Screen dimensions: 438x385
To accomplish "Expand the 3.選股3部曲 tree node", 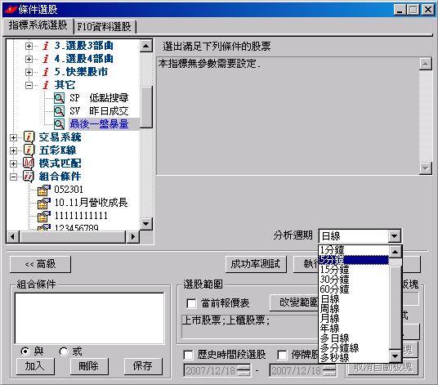I will pos(29,46).
